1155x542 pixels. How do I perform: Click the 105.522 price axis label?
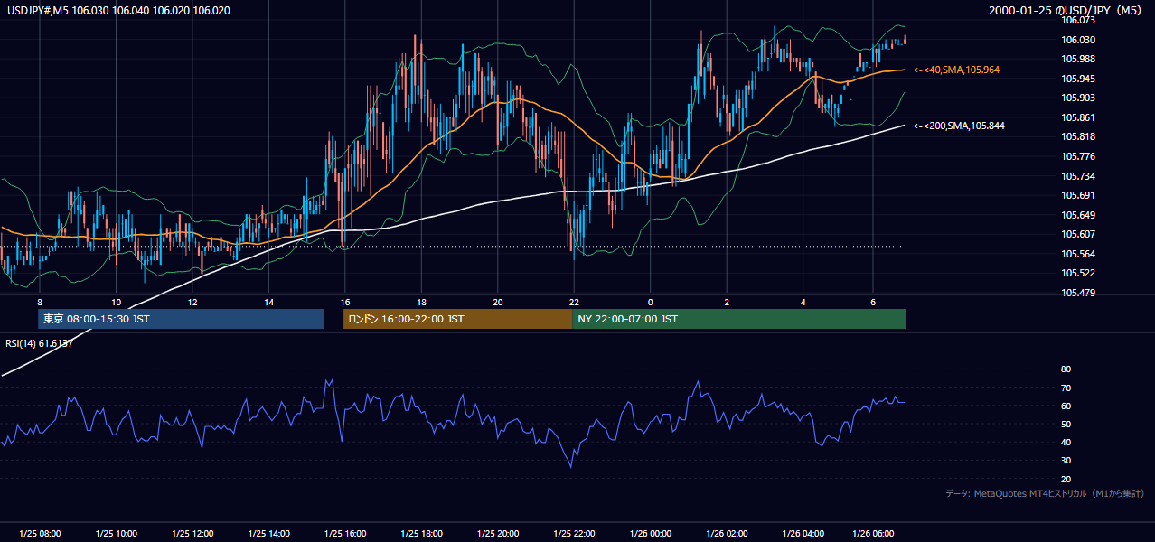[x=1078, y=273]
